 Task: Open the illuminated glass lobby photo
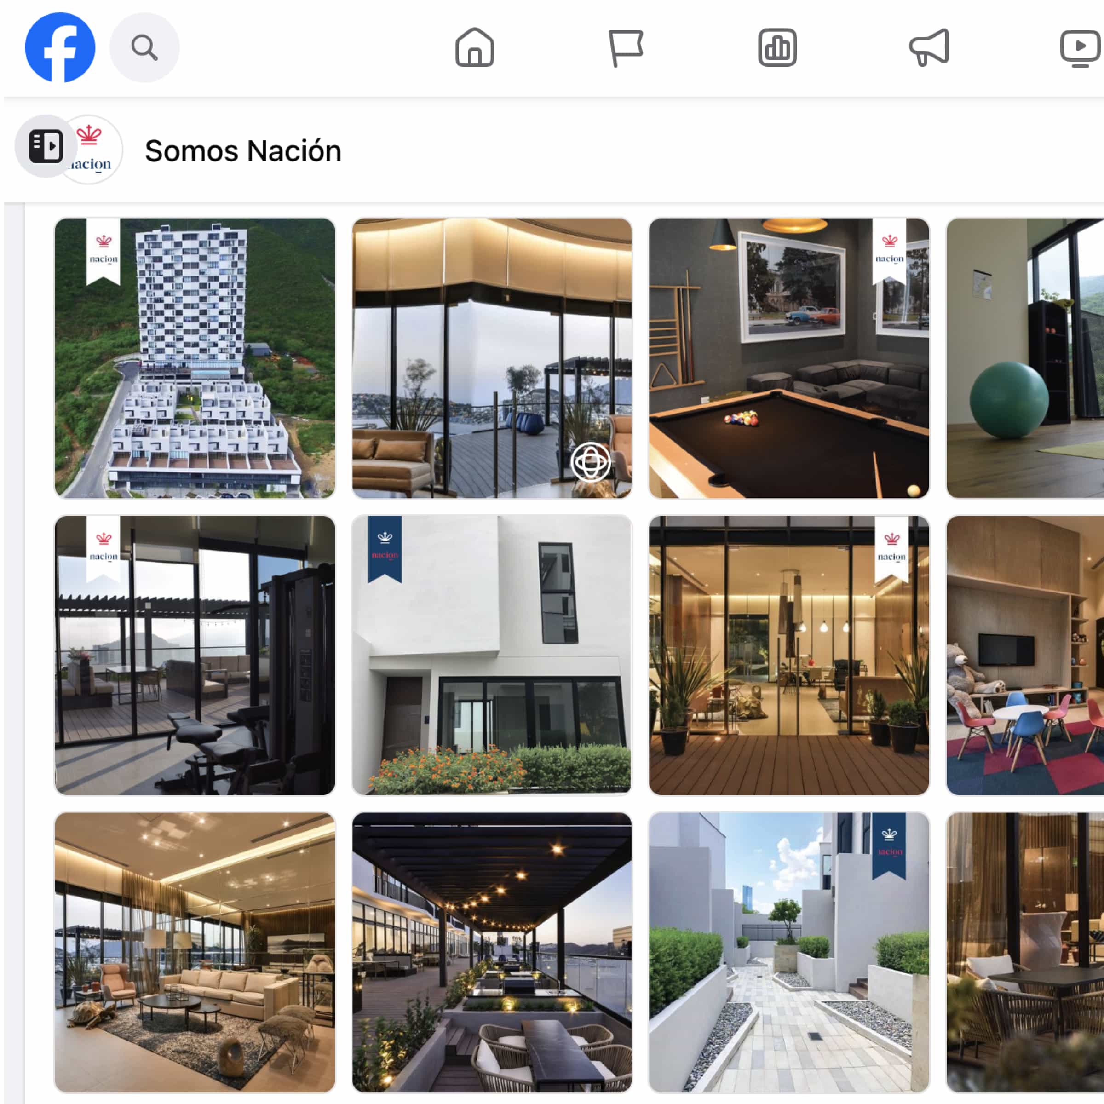[x=788, y=655]
